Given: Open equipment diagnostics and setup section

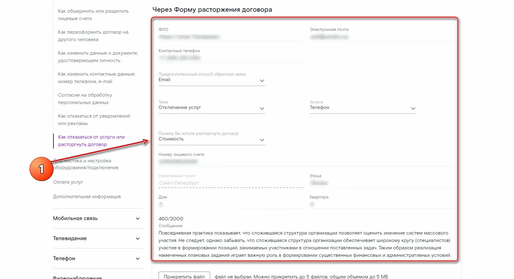Looking at the screenshot, I should click(x=86, y=164).
